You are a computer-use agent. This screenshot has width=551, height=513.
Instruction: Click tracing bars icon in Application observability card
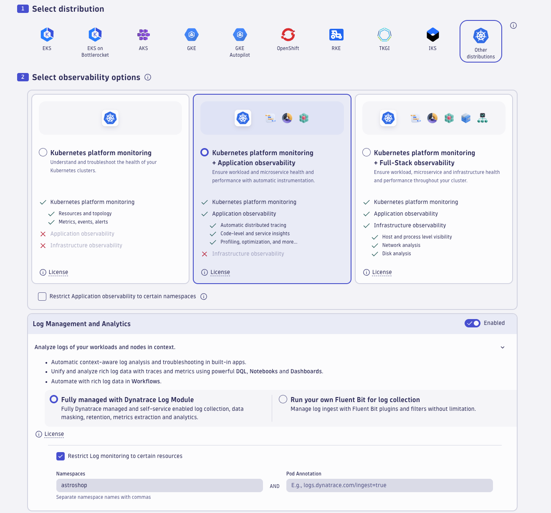pos(270,118)
